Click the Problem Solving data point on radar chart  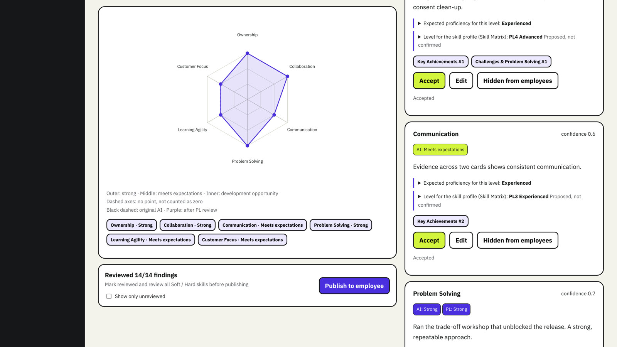(x=248, y=146)
